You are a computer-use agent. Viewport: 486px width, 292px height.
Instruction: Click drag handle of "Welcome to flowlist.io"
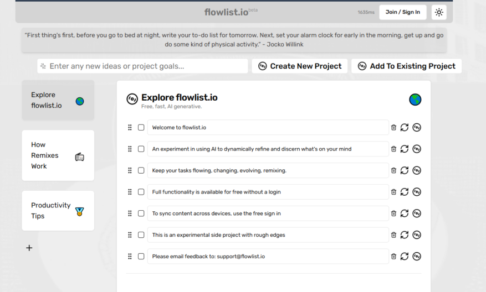click(130, 127)
